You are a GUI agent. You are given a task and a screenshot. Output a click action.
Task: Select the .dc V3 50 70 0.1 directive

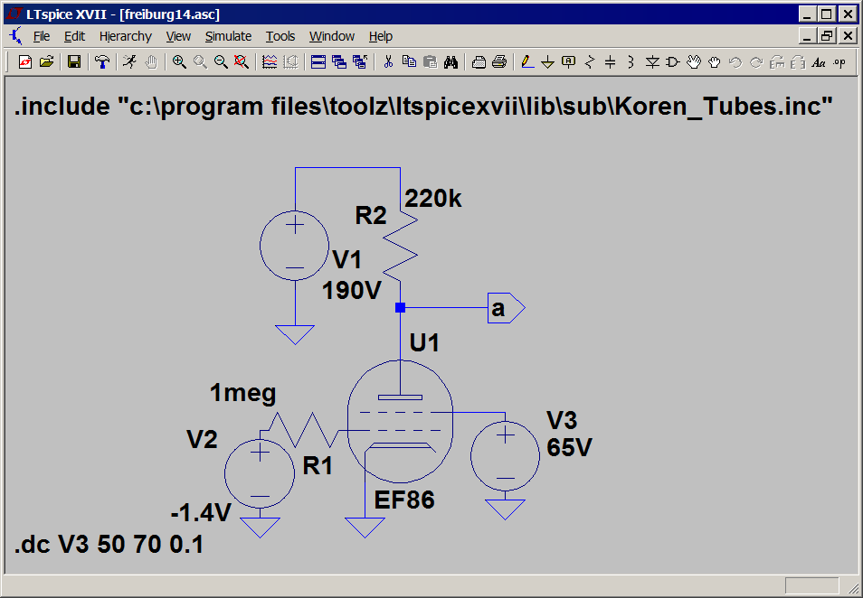click(109, 545)
